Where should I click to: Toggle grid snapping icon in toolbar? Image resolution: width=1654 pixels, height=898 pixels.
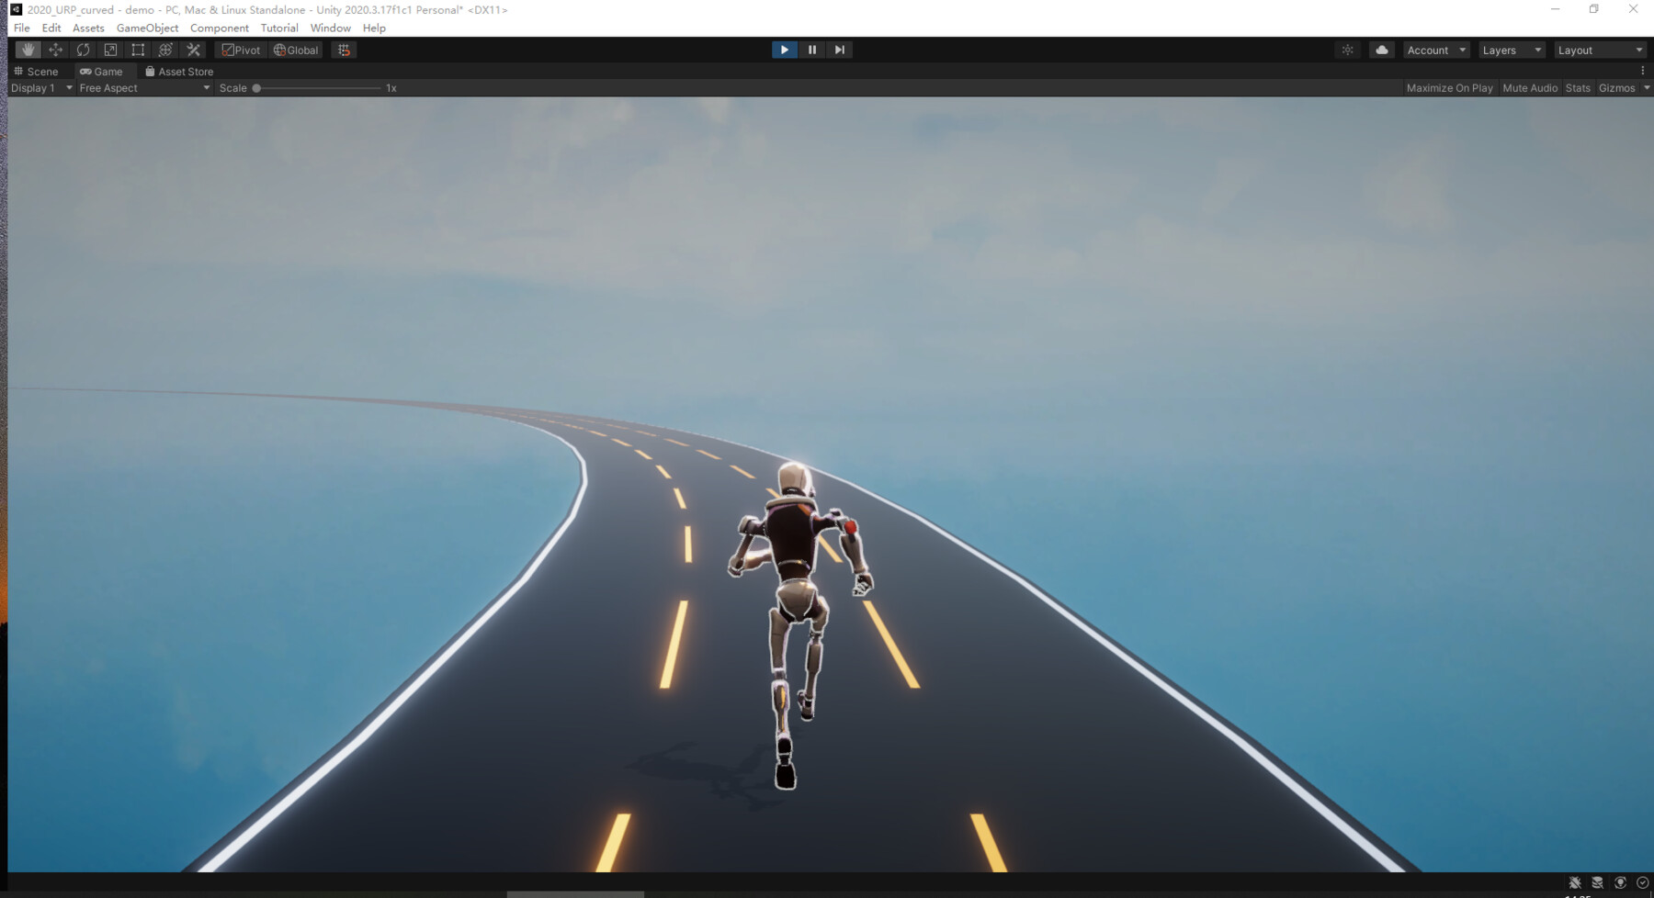345,50
